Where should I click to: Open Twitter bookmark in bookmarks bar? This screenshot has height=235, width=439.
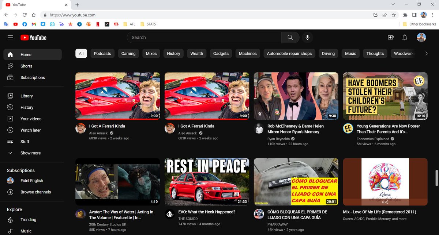(x=43, y=24)
